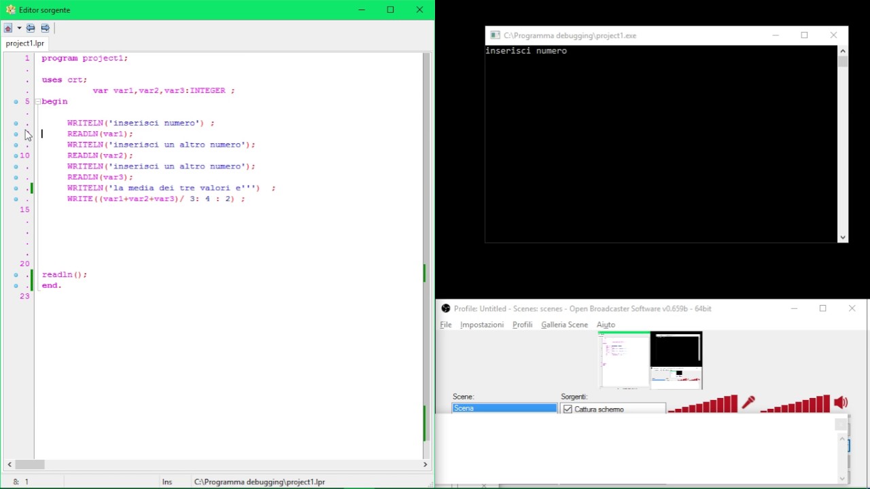
Task: Open the Aiuto menu in OBS
Action: click(606, 325)
